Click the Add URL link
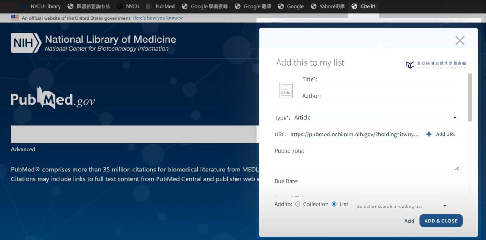This screenshot has height=240, width=486. click(x=446, y=134)
